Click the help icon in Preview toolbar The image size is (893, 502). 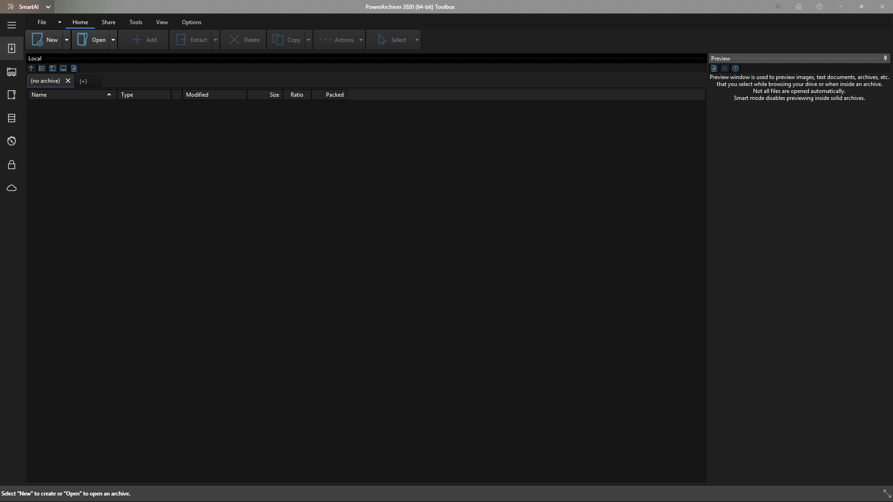[x=735, y=68]
